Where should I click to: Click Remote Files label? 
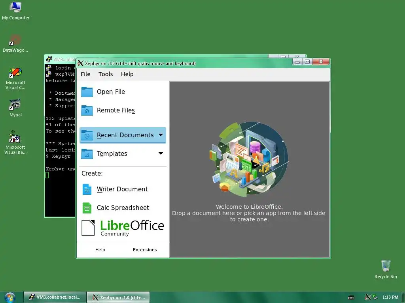click(116, 110)
